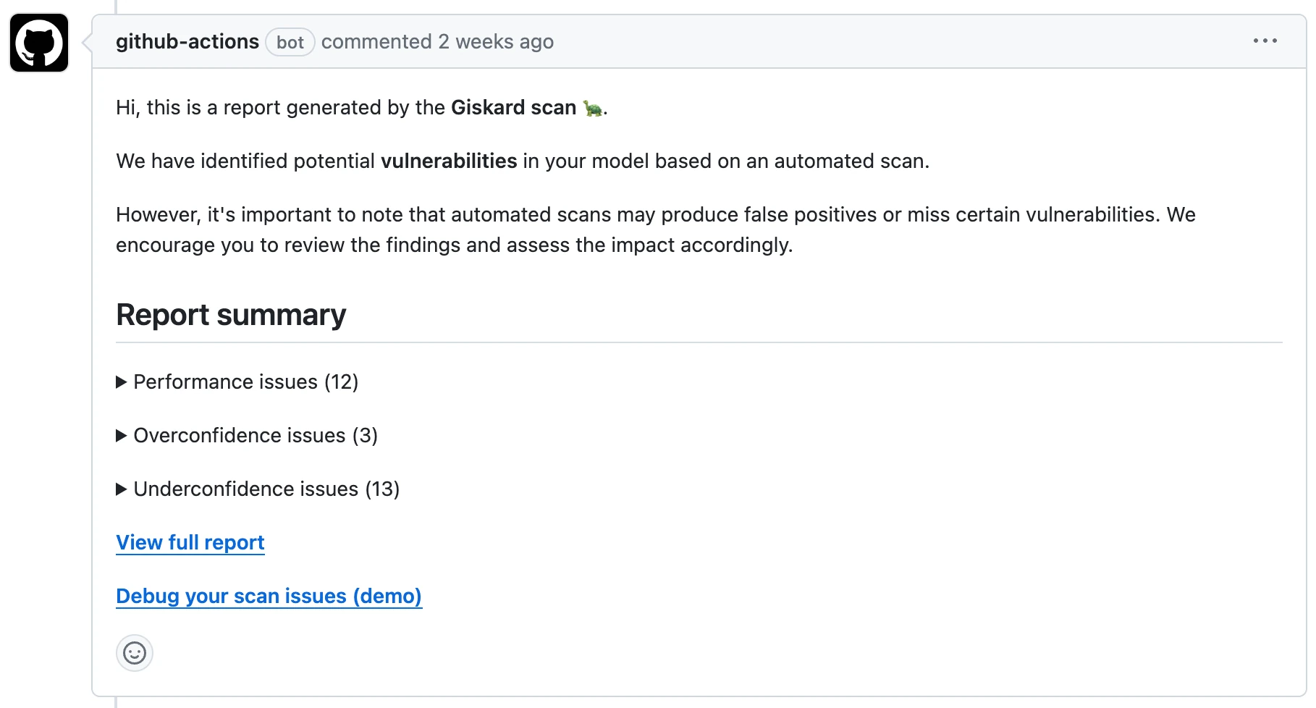Click the github-actions author name
The width and height of the screenshot is (1316, 708).
click(x=187, y=42)
